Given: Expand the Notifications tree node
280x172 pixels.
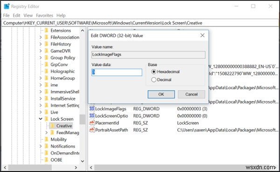Looking at the screenshot, I should pyautogui.click(x=41, y=146).
